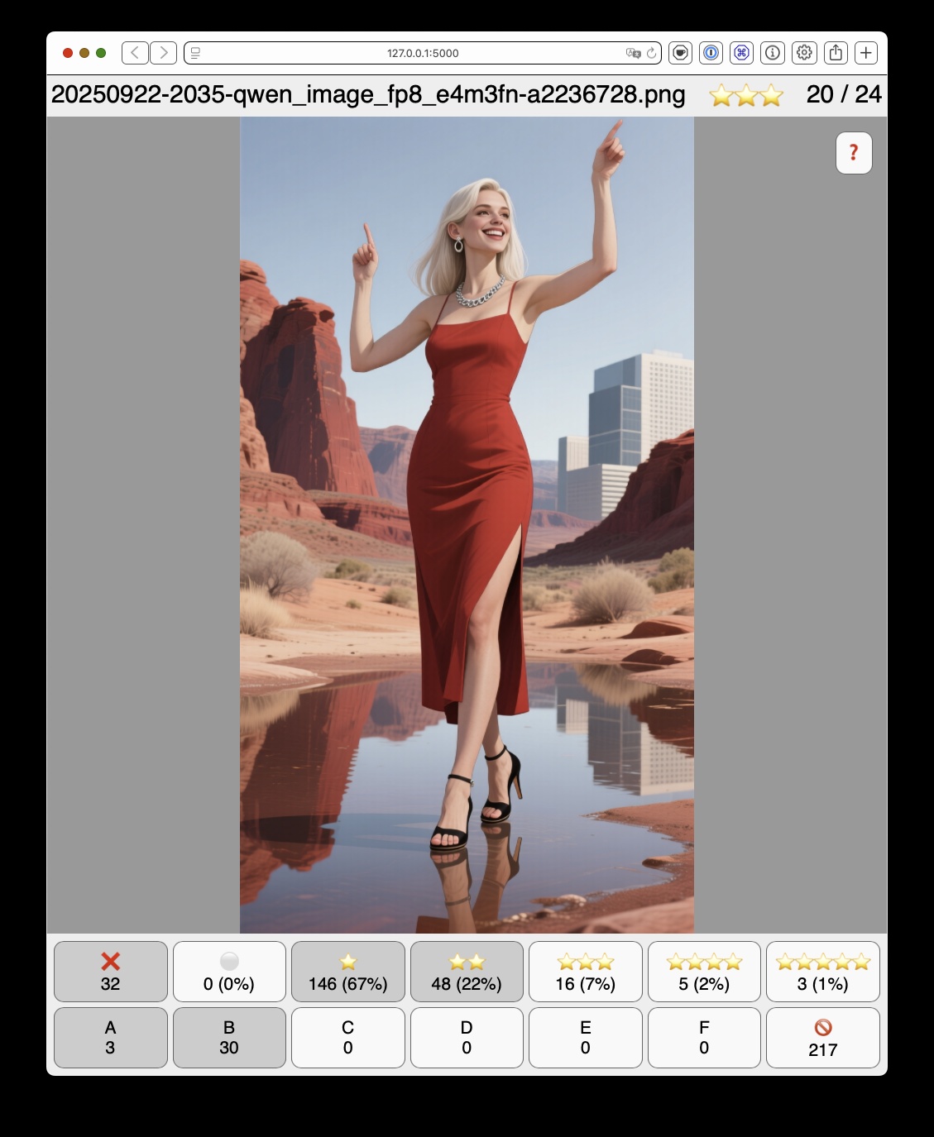Select the three-star rating button (16)
Screen dimensions: 934x1137
point(586,971)
